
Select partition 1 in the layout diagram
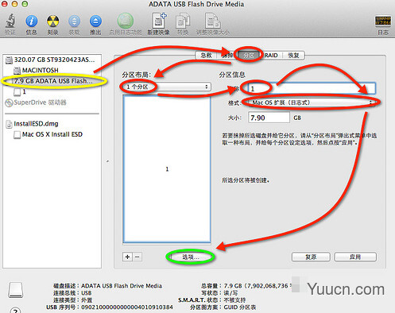(x=167, y=168)
